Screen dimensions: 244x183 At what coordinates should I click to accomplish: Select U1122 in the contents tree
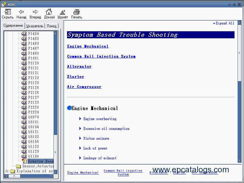[34, 147]
